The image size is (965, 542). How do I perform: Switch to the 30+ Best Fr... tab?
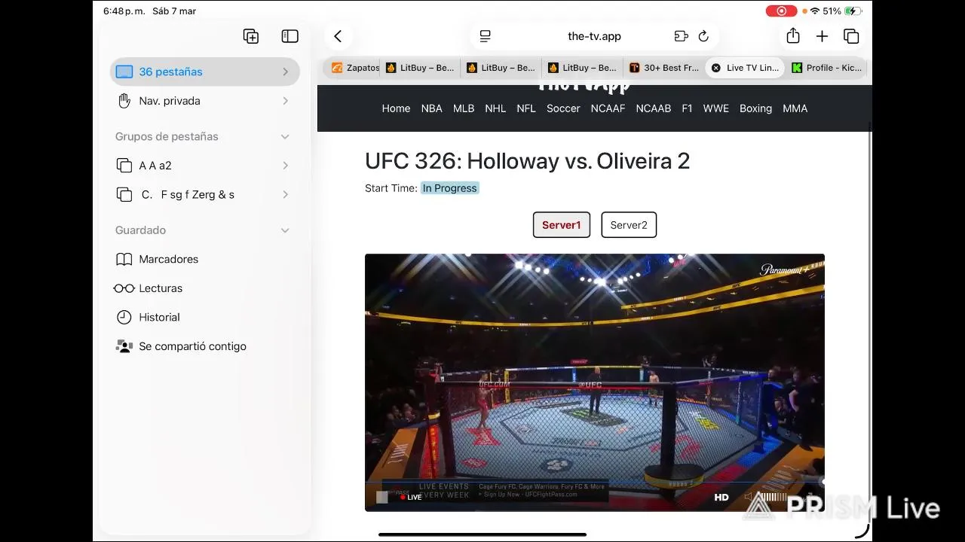(x=663, y=68)
